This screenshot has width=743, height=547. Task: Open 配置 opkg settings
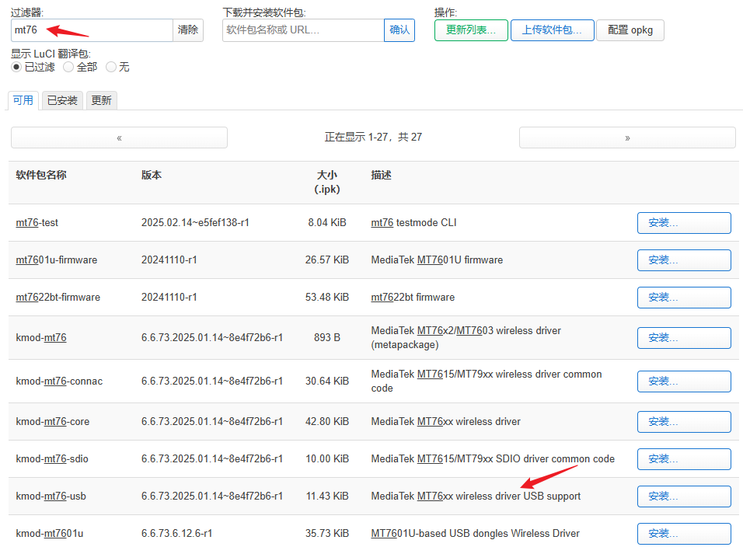[630, 30]
